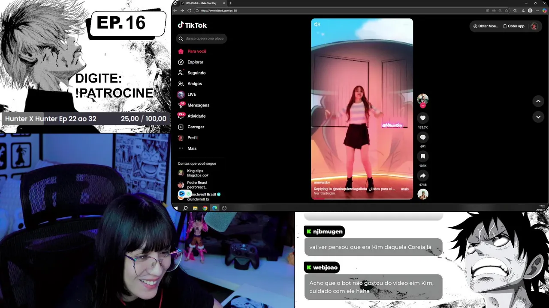Click the Mensagens icon with badge
This screenshot has height=308, width=549.
point(181,105)
